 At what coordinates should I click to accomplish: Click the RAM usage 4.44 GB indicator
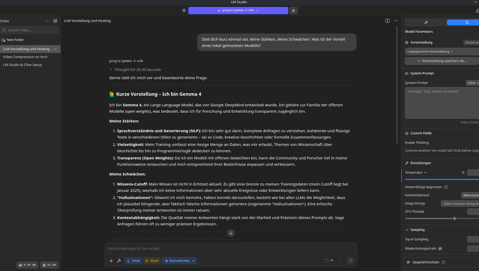[x=27, y=265]
